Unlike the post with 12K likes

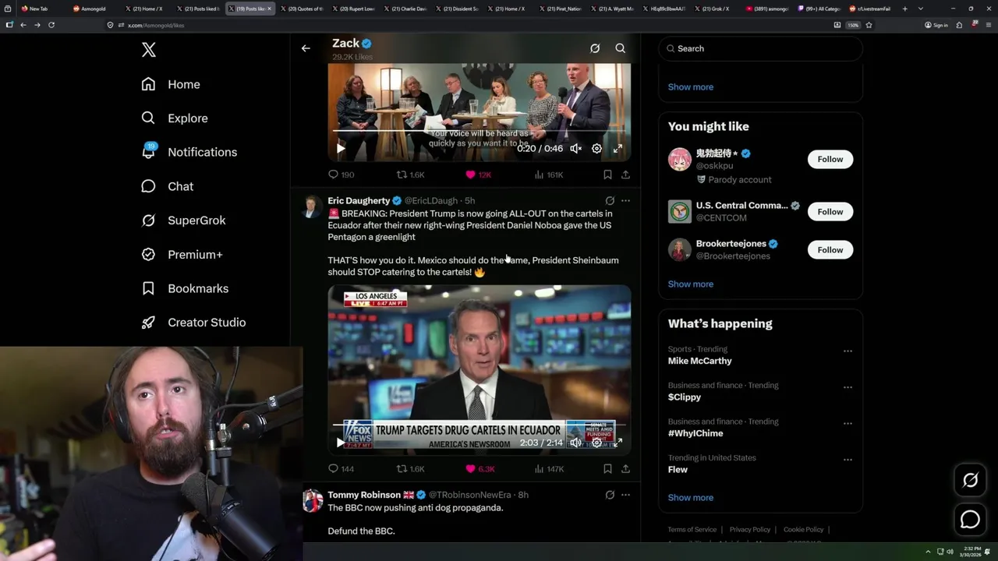(x=478, y=175)
